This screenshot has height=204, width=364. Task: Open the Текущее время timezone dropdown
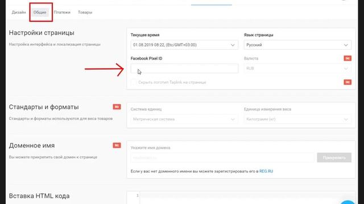point(184,45)
